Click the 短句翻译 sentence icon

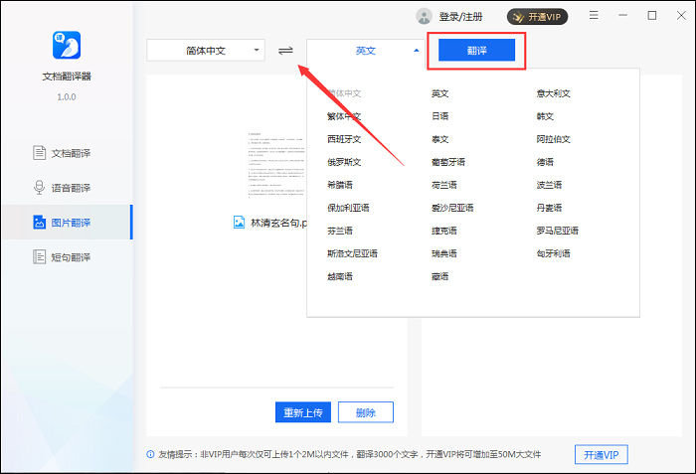click(x=41, y=257)
